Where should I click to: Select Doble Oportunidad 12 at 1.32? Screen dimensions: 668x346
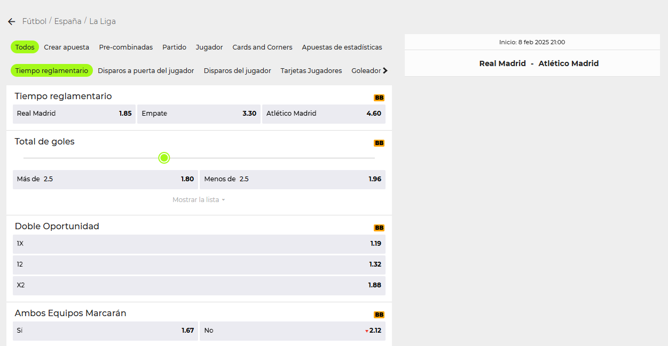click(199, 265)
